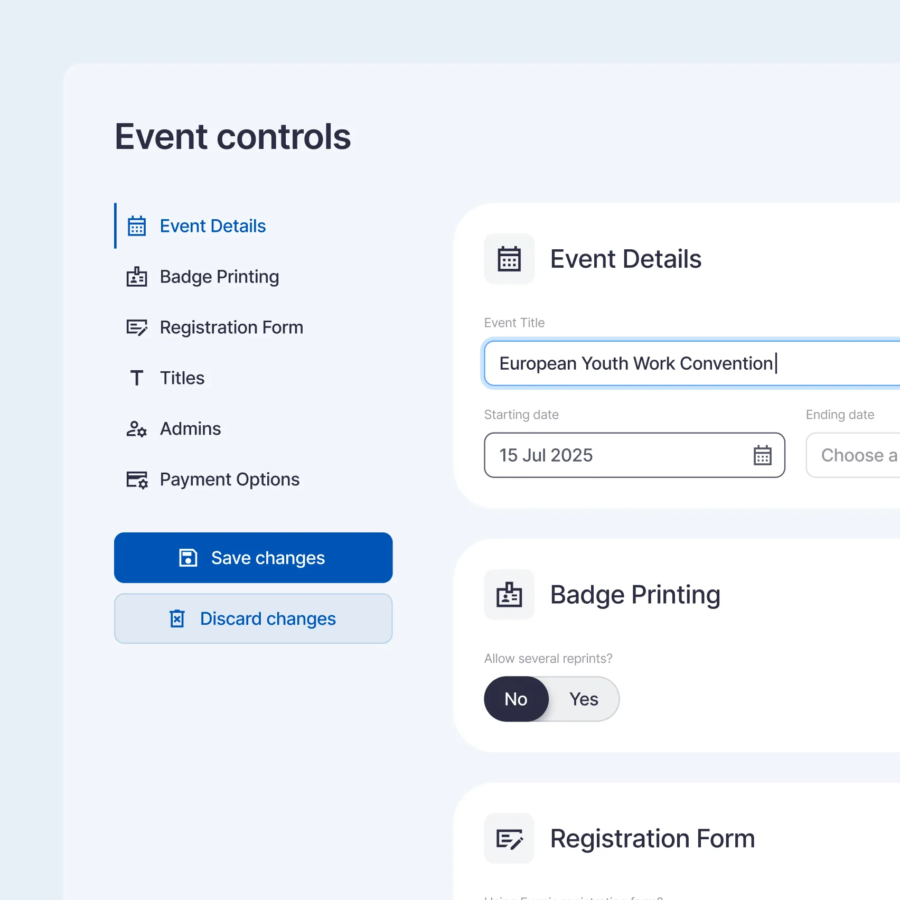The image size is (900, 900).
Task: Click the calendar picker icon in Starting date
Action: pos(762,455)
